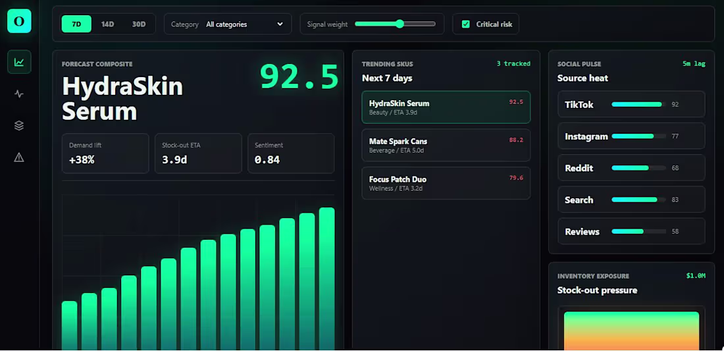Open the warning triangle sidebar icon
The image size is (724, 351).
[x=19, y=157]
